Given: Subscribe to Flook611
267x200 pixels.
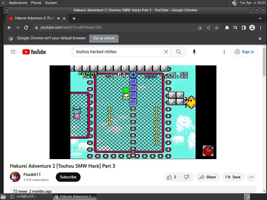Looking at the screenshot, I should (x=68, y=177).
